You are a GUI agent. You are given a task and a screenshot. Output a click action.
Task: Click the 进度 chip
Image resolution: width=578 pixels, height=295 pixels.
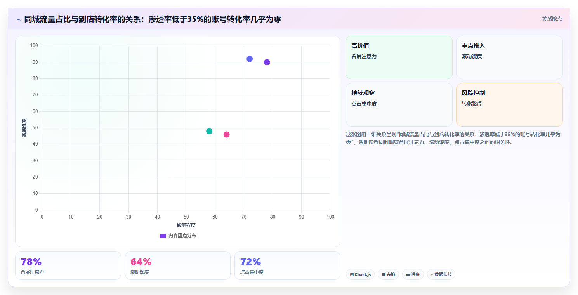(413, 274)
